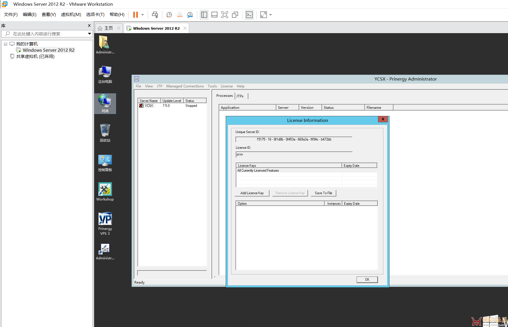Click the Prinergy Administrator window system icon
This screenshot has height=327, width=508.
pos(137,79)
